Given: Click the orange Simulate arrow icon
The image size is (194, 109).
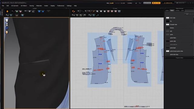Looking at the screenshot, I should point(7,12).
